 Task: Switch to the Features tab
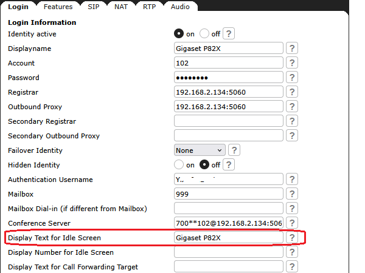[x=58, y=7]
